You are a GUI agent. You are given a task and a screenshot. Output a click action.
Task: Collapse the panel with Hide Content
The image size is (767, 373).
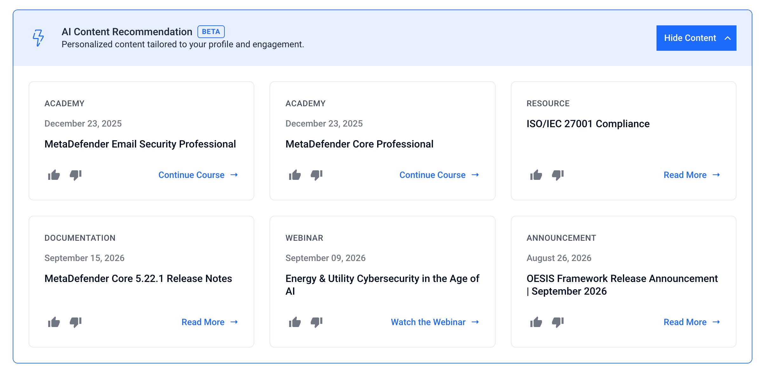click(x=696, y=38)
